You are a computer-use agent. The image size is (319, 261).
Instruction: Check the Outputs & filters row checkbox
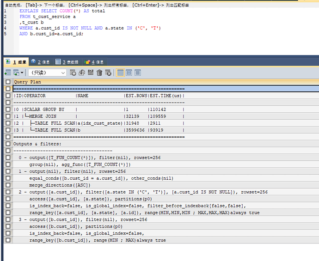(x=8, y=144)
